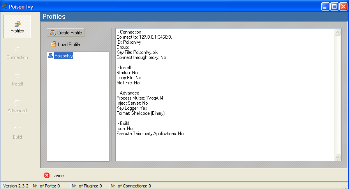
Task: Select the PoisonIvy entry in the profile list
Action: (63, 56)
